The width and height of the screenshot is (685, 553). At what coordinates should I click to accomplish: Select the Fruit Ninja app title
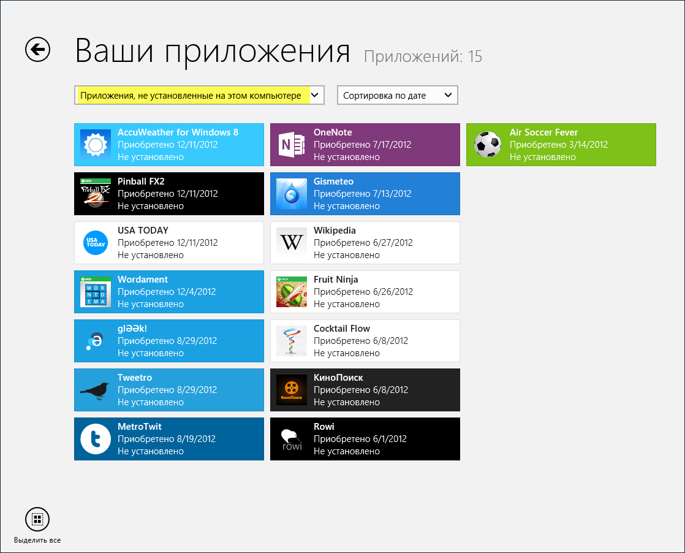pyautogui.click(x=336, y=280)
